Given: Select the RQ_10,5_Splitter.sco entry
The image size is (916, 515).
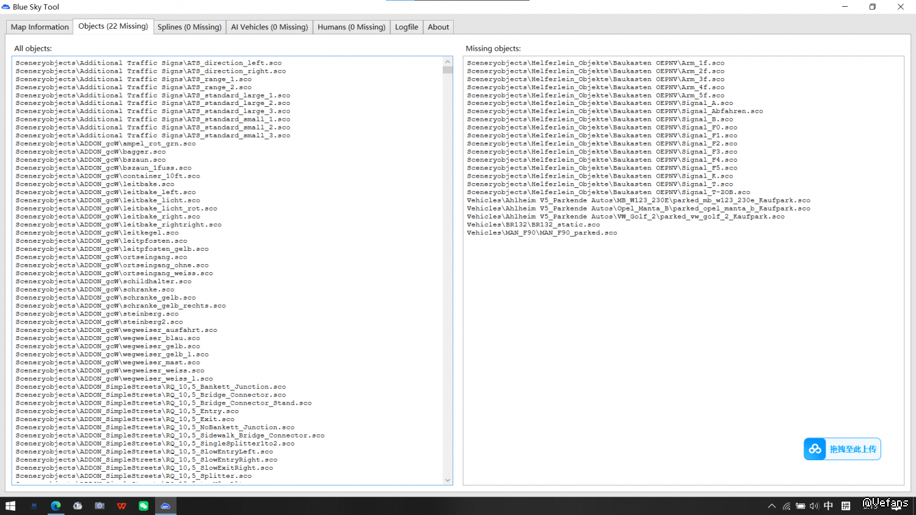Looking at the screenshot, I should pyautogui.click(x=134, y=476).
